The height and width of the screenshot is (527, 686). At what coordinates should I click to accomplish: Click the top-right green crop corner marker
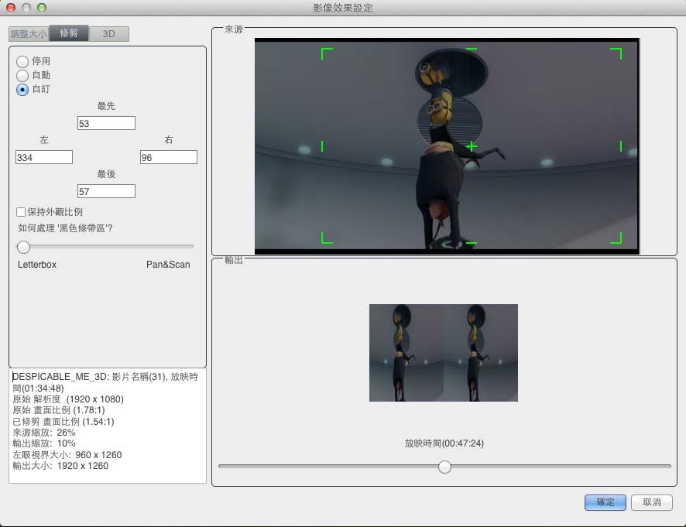tap(618, 52)
